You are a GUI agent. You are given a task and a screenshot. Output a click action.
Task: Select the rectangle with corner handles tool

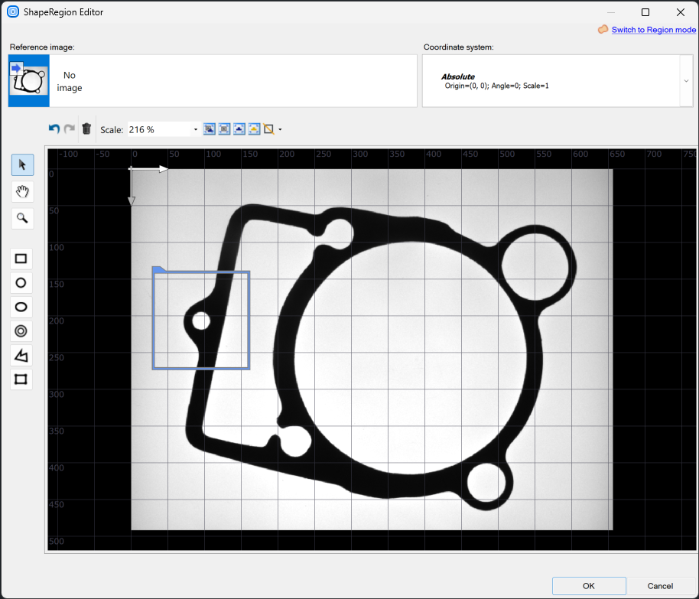[21, 379]
